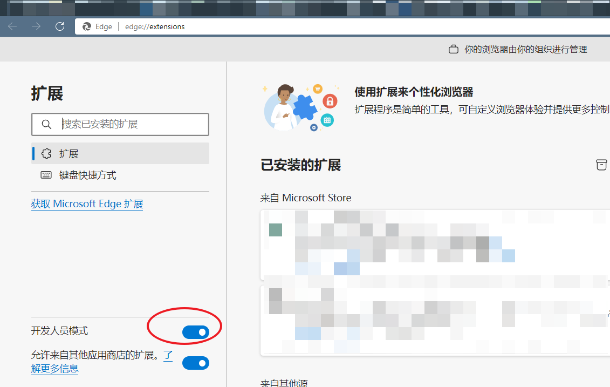610x387 pixels.
Task: Open 键盘快捷方式 in the sidebar
Action: (87, 175)
